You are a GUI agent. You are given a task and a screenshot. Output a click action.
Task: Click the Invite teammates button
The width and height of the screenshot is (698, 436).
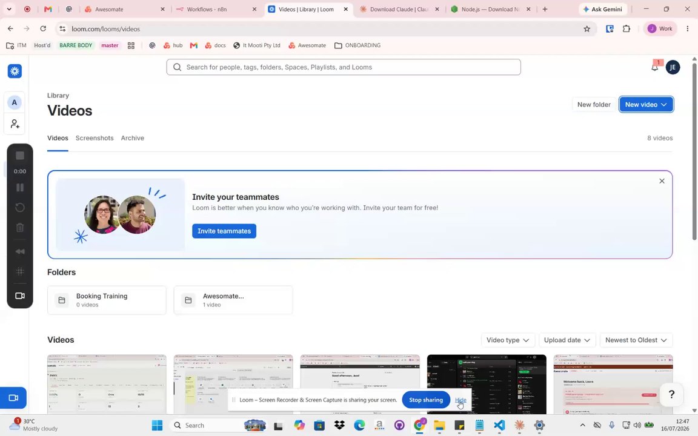coord(224,231)
